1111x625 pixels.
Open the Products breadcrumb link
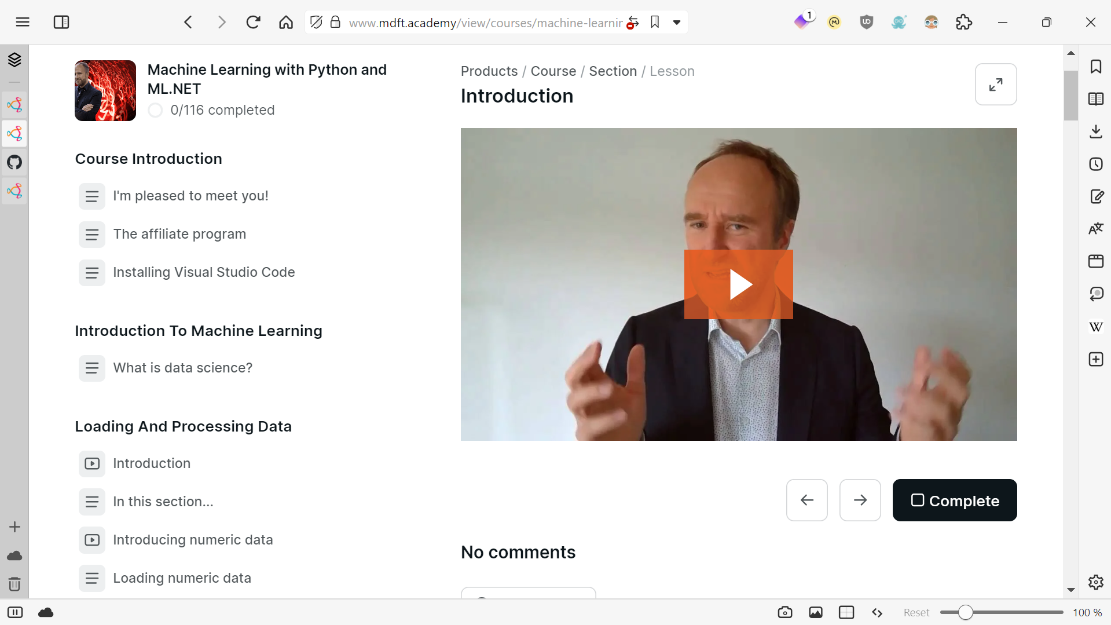click(x=489, y=71)
